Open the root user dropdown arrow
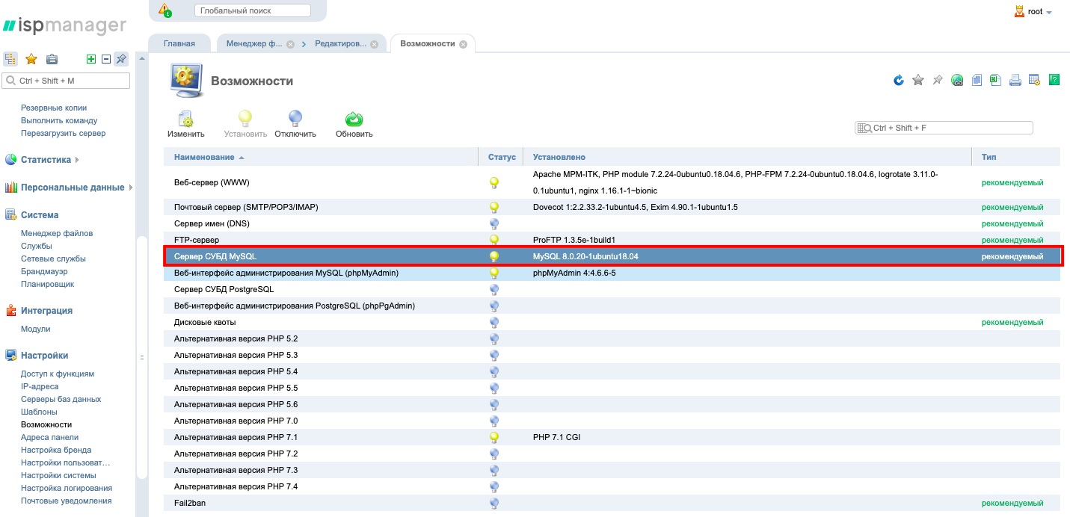The image size is (1070, 517). (1049, 13)
